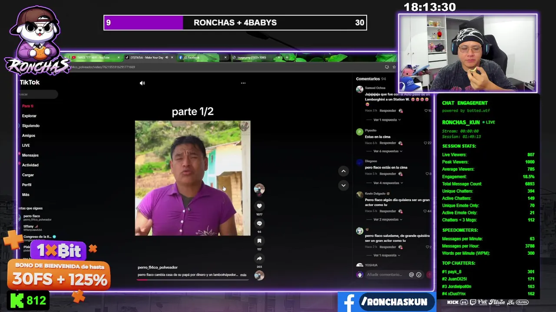
Task: Reply to Diegooo's comment
Action: click(x=388, y=174)
